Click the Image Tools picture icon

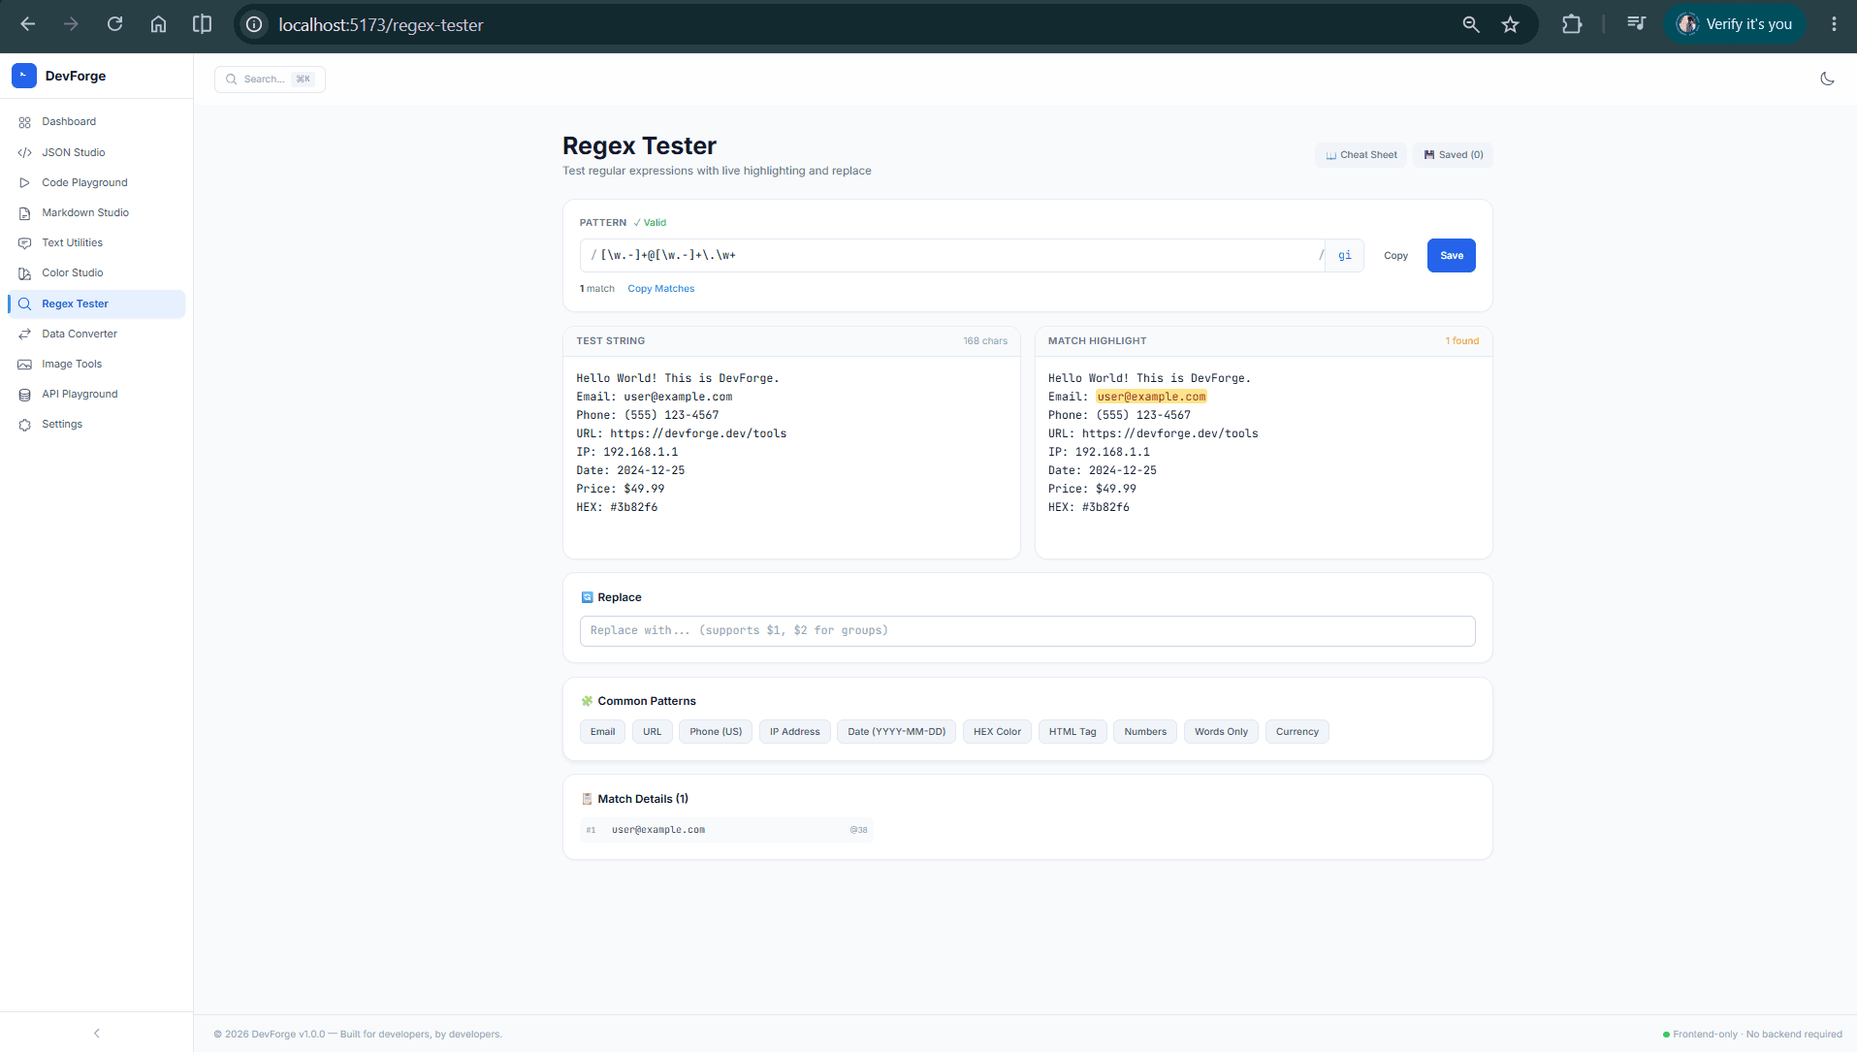click(25, 365)
